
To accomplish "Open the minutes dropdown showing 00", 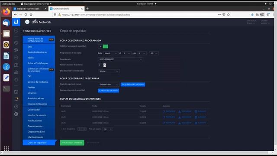I will 154,53.
